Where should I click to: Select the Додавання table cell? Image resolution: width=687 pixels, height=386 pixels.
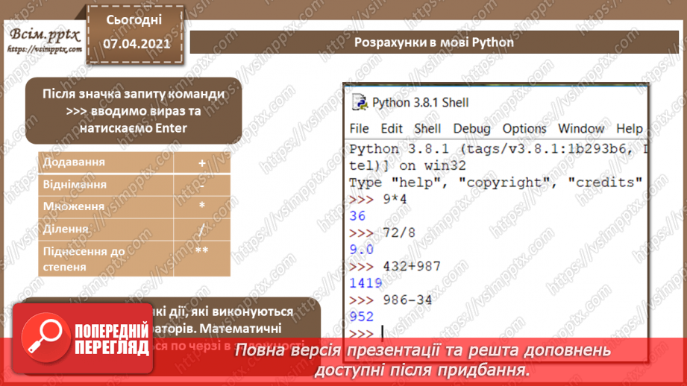click(x=106, y=162)
